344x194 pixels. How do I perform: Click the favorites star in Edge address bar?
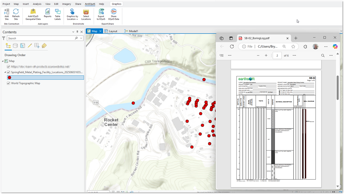coord(293,46)
